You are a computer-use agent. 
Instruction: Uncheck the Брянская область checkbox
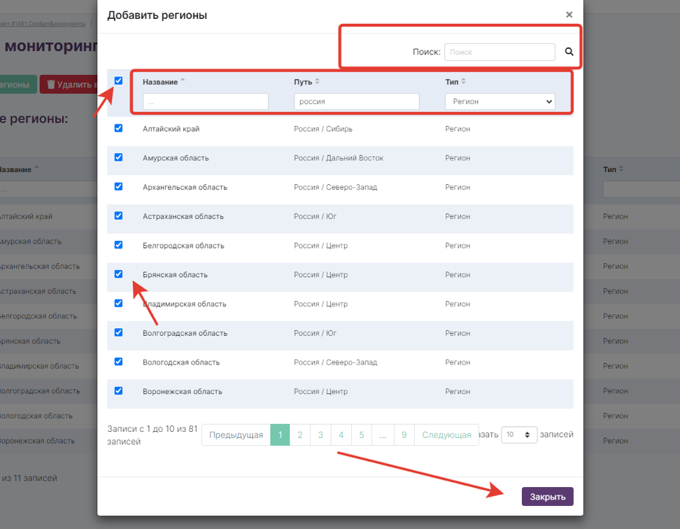coord(118,274)
